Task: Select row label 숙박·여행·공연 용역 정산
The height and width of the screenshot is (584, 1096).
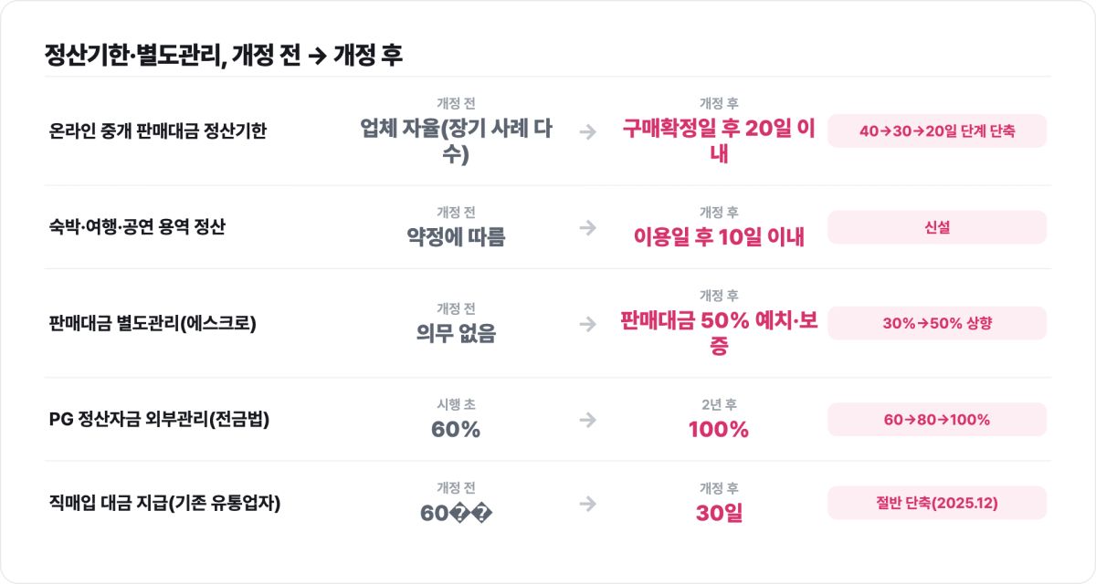Action: tap(137, 227)
